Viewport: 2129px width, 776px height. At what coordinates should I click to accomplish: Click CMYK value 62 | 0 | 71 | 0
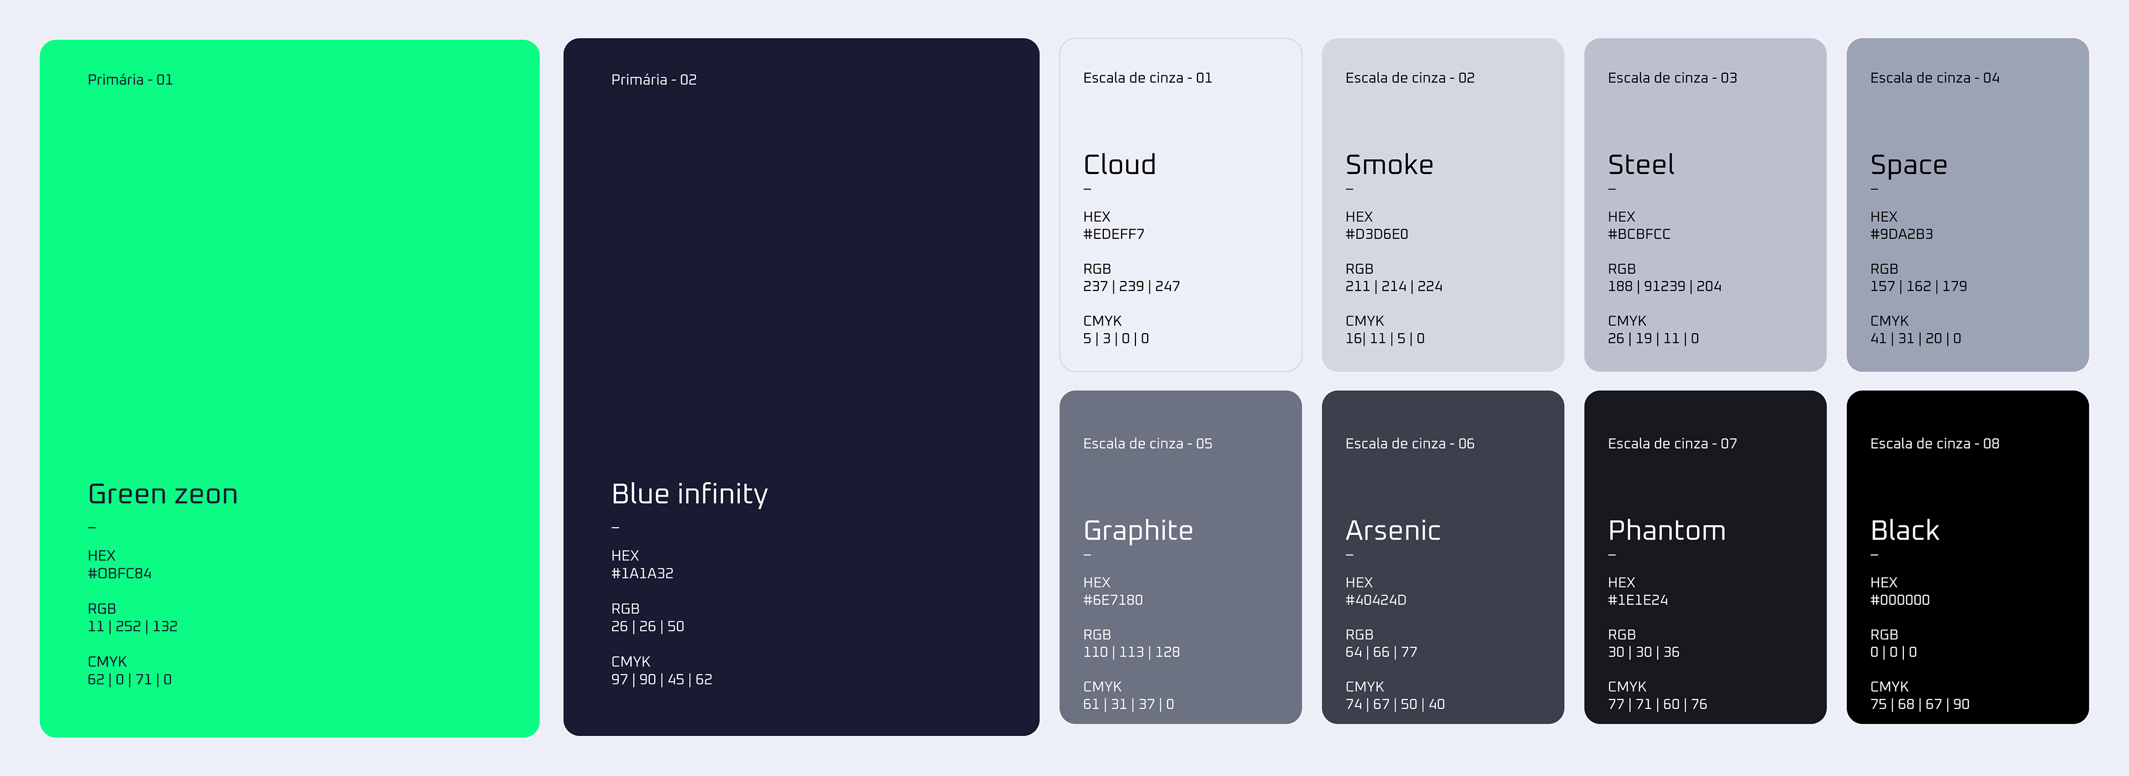click(130, 680)
